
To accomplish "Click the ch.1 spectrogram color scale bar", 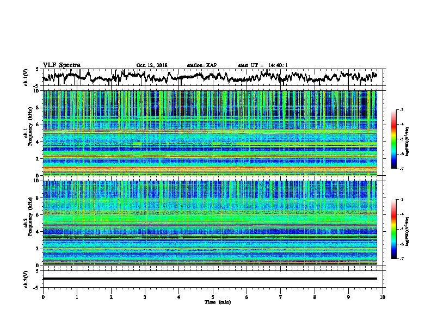I will click(393, 139).
